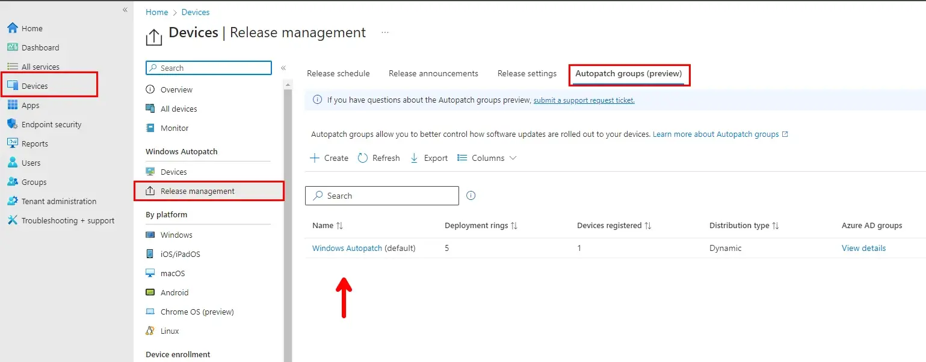
Task: Click the Azure AD groups column header
Action: click(x=872, y=226)
